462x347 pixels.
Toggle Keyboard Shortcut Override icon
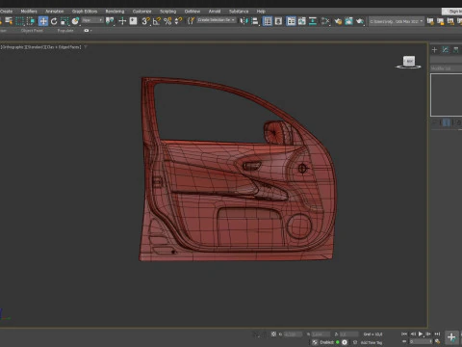coord(133,21)
